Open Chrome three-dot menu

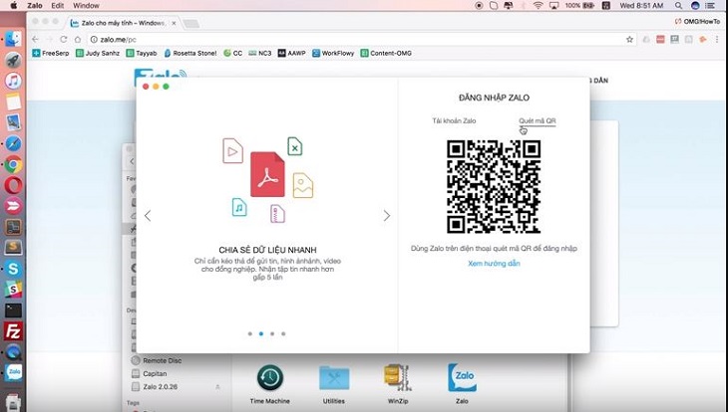717,40
